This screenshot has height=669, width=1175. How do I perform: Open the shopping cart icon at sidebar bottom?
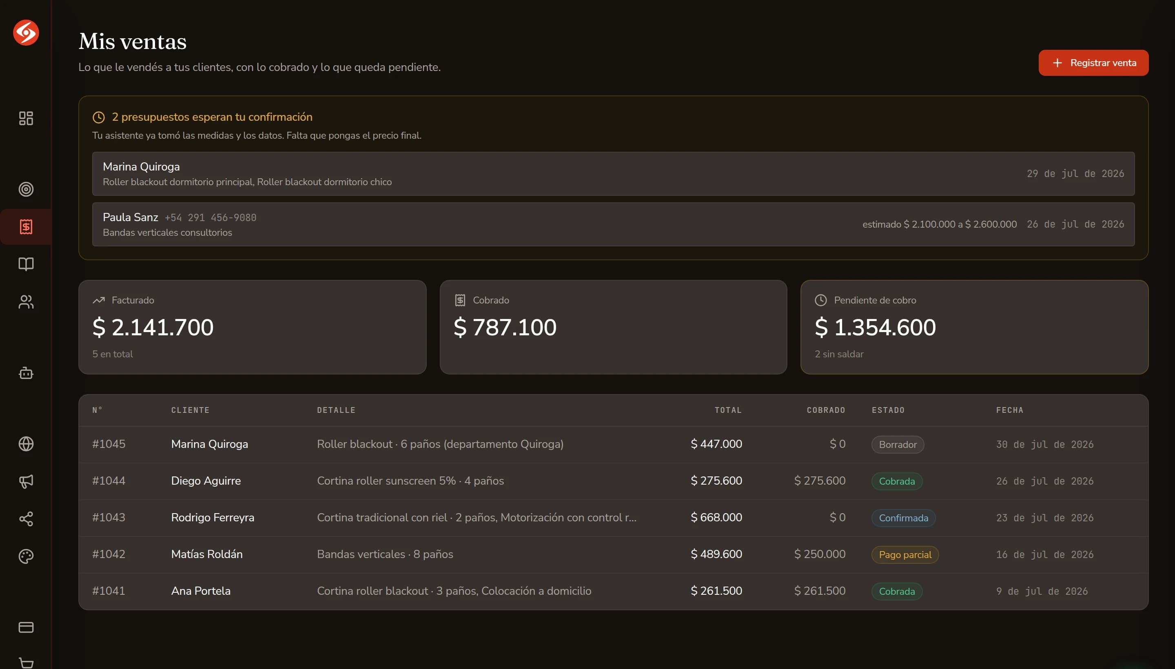click(26, 663)
